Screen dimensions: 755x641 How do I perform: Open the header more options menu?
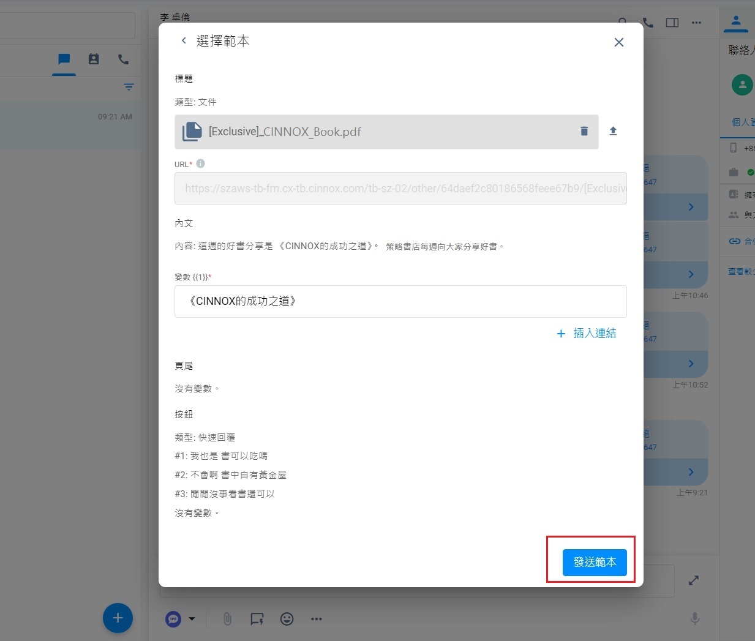[696, 23]
